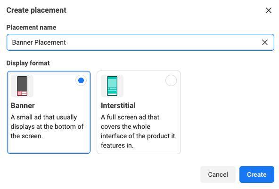
Task: Click the Interstitial phone illustration icon
Action: pyautogui.click(x=112, y=86)
